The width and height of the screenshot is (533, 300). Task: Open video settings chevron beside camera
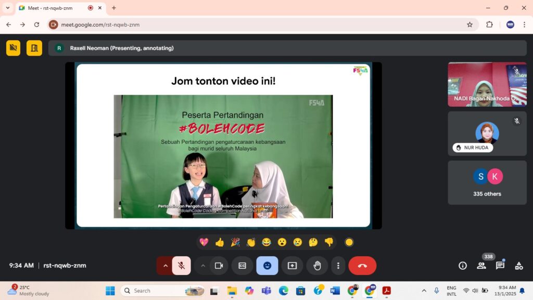tap(203, 266)
